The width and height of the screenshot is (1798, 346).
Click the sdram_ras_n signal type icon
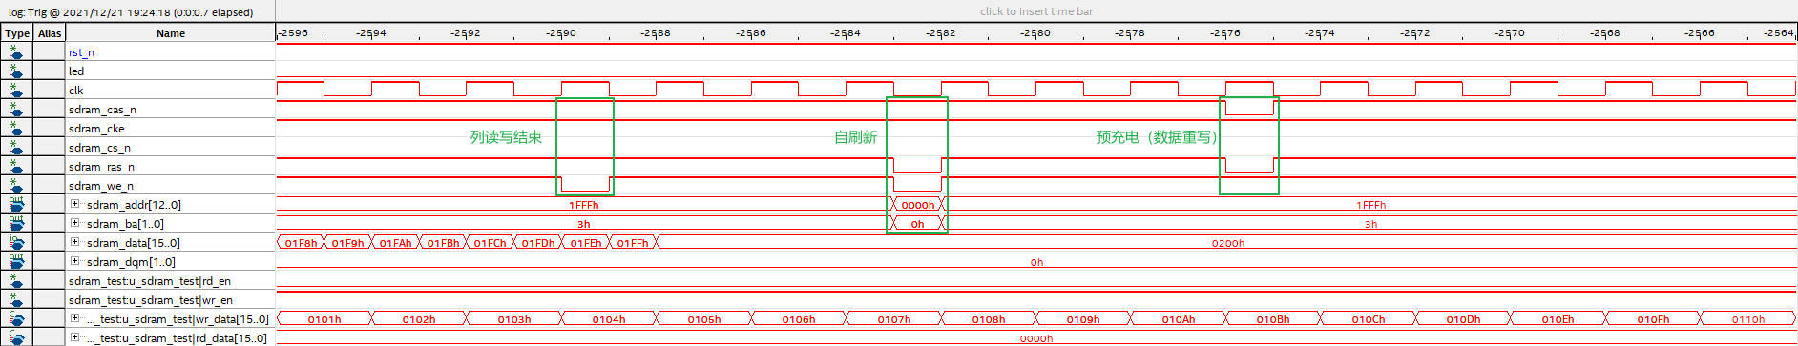pos(16,167)
